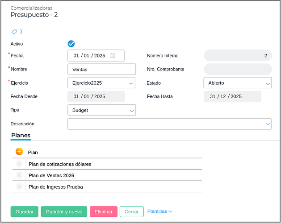This screenshot has height=223, width=281.
Task: Toggle the Activo checkbox
Action: tap(71, 44)
